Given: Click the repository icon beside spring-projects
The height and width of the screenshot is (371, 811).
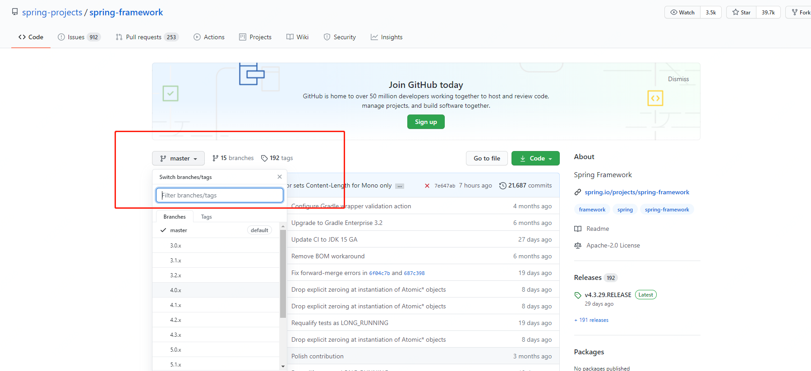Looking at the screenshot, I should [15, 12].
